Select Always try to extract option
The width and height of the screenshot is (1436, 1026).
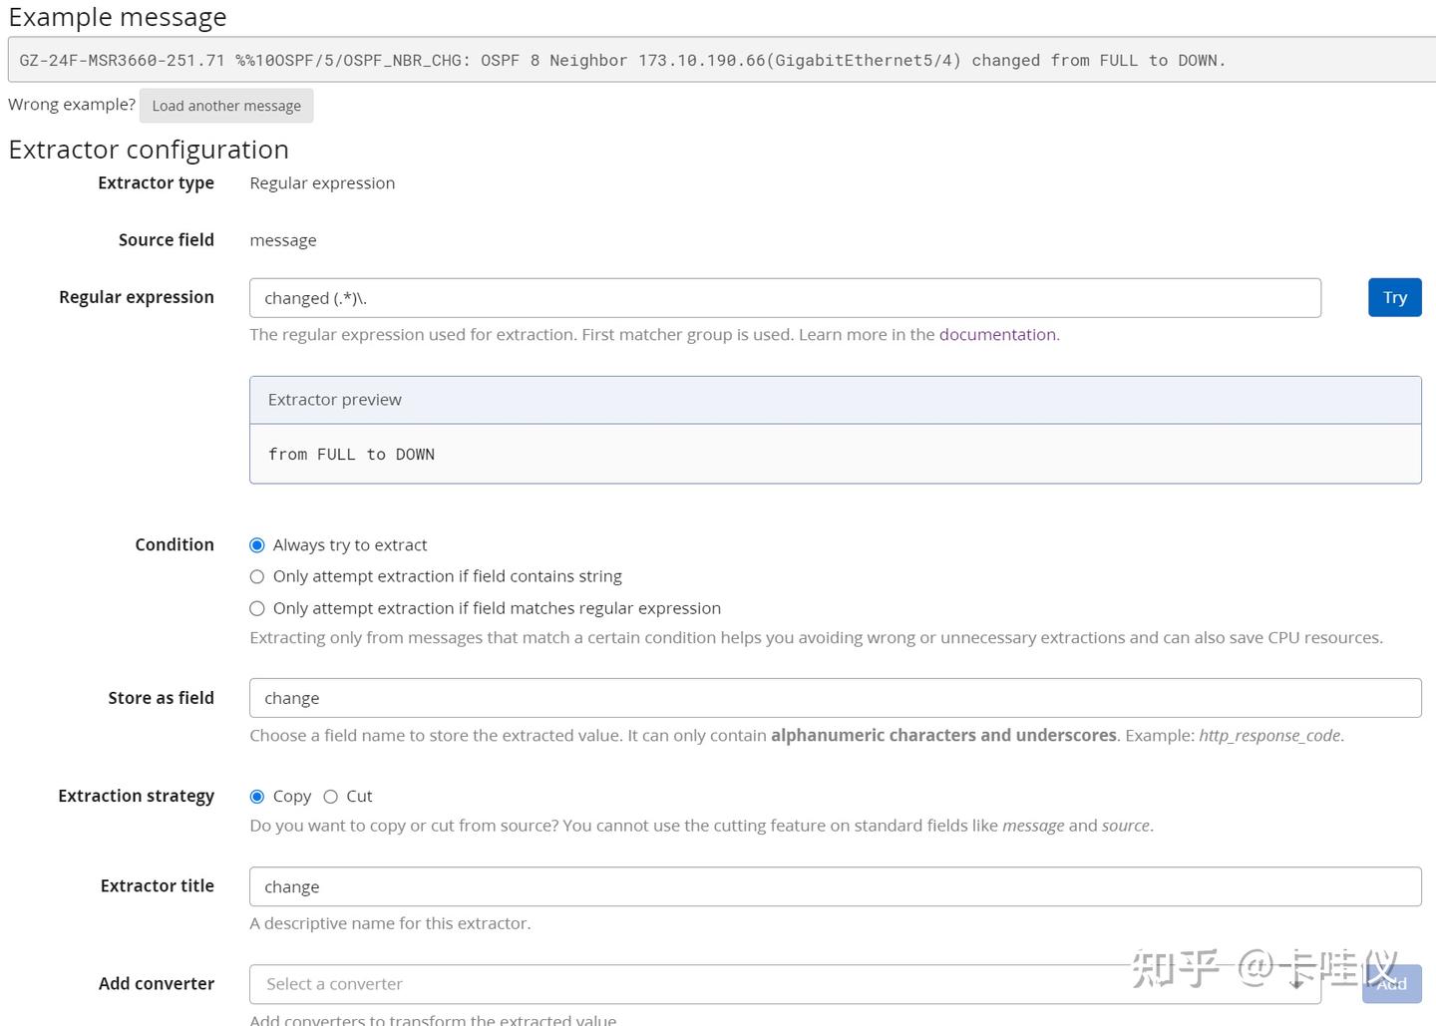[257, 545]
